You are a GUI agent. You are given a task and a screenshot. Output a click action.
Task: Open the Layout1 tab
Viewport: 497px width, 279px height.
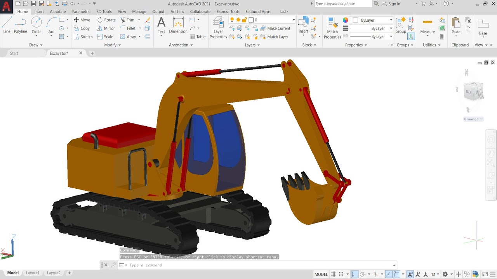pos(33,273)
